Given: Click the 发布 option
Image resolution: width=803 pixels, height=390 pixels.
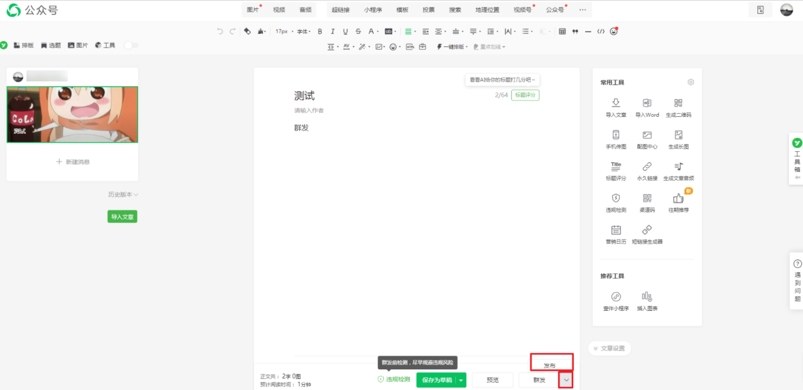Looking at the screenshot, I should 549,366.
